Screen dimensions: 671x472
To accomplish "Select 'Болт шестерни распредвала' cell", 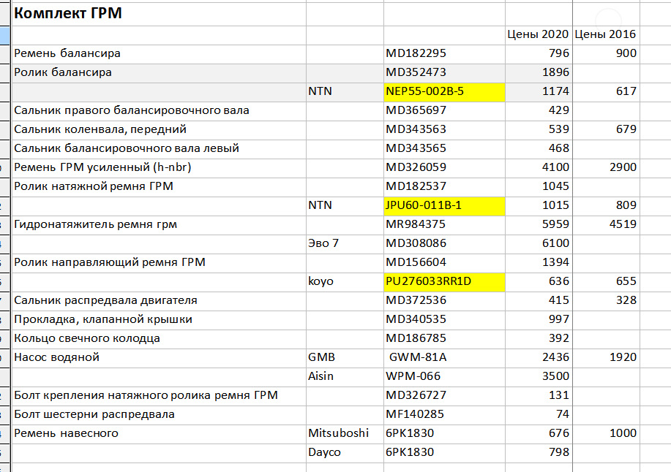I will pos(159,415).
